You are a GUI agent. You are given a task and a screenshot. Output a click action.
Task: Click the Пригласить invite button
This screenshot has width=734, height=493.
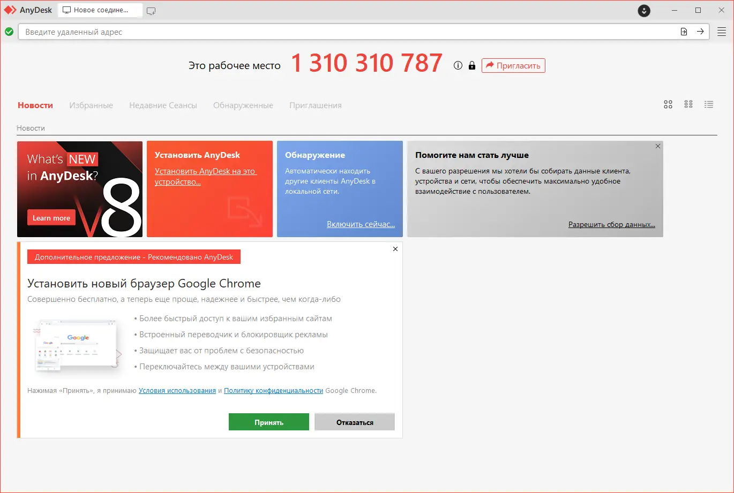[513, 65]
